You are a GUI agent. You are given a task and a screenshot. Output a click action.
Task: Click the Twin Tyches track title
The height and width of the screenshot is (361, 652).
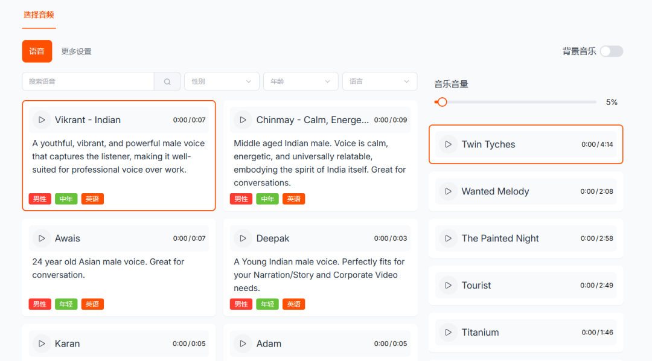pyautogui.click(x=488, y=144)
